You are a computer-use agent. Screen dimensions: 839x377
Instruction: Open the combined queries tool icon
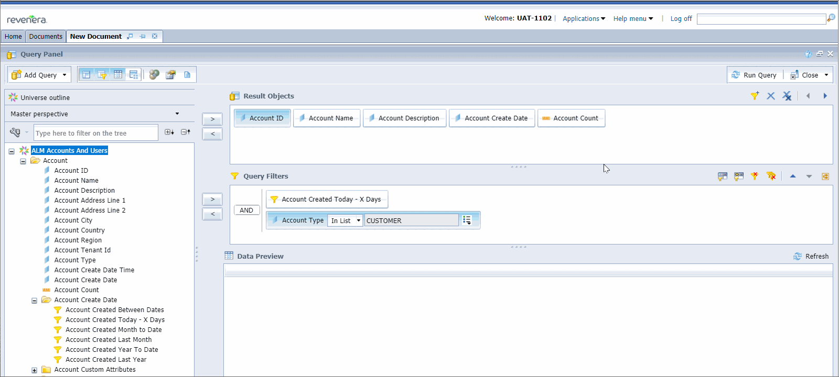[154, 75]
